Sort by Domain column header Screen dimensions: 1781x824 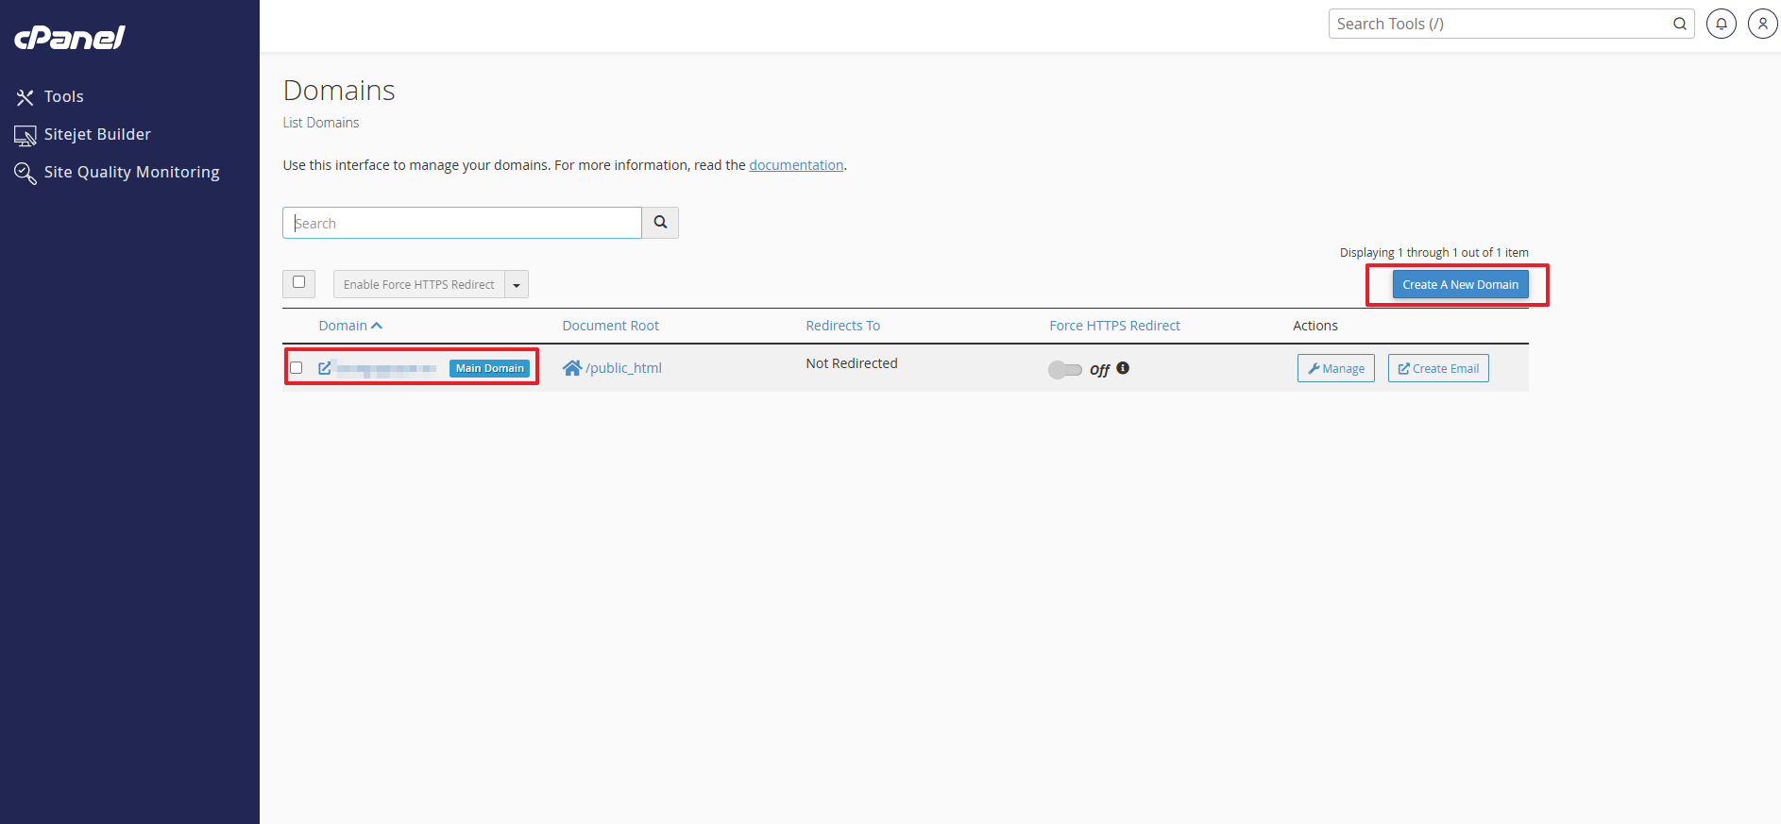350,326
